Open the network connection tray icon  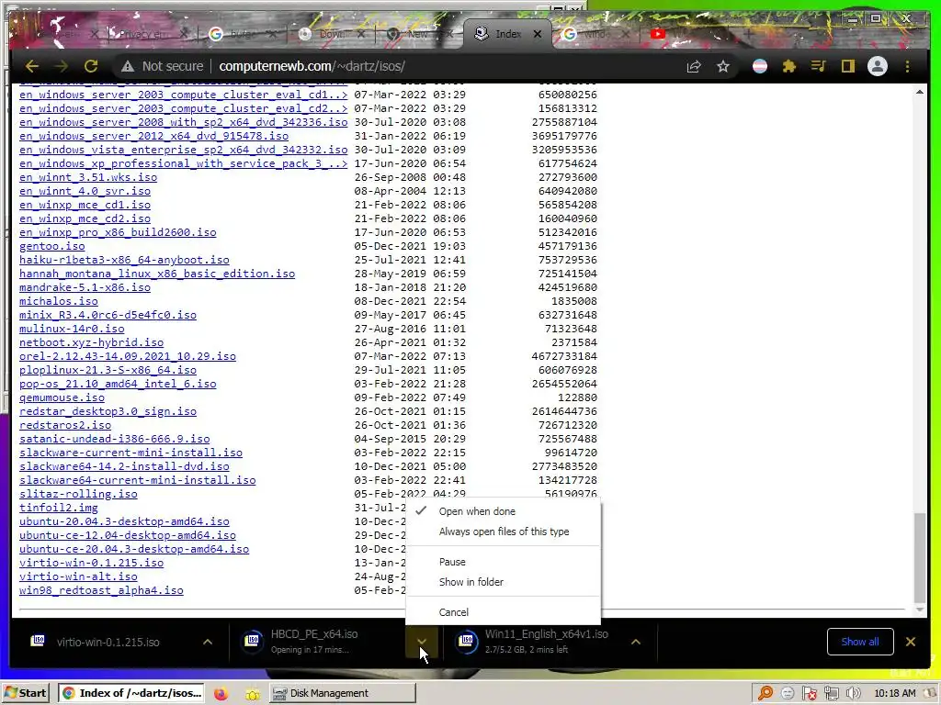pyautogui.click(x=831, y=694)
